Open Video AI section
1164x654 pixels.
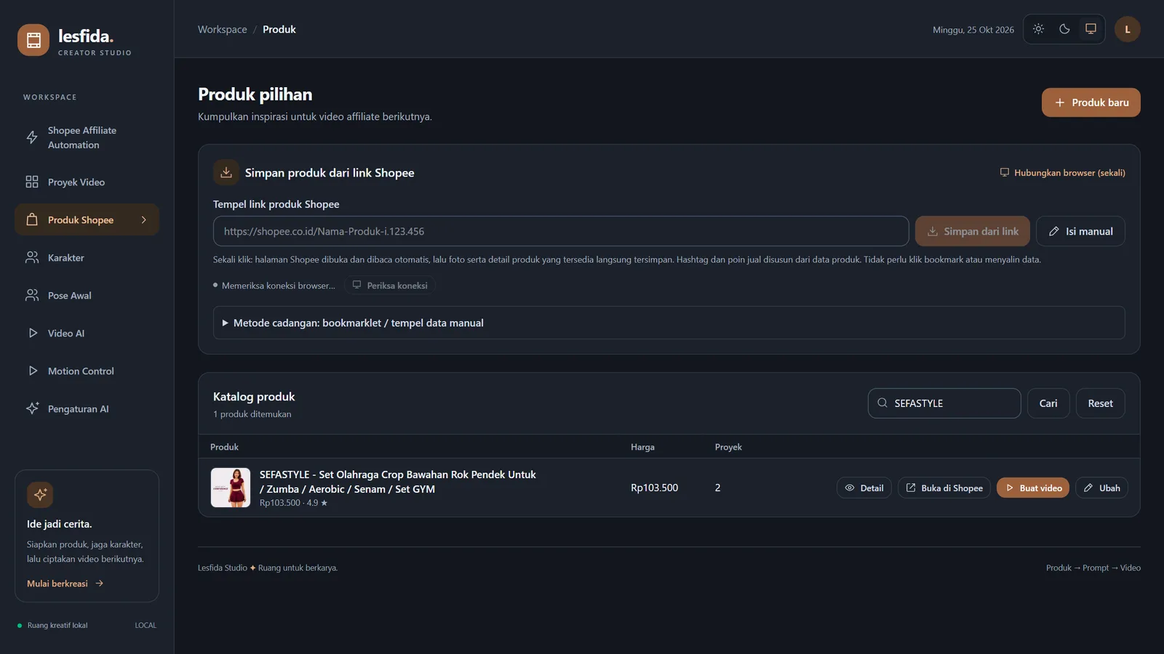click(87, 334)
